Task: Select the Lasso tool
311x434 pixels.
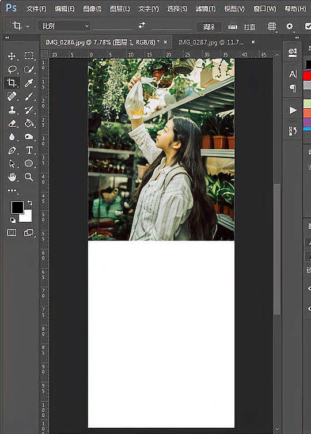Action: (12, 69)
